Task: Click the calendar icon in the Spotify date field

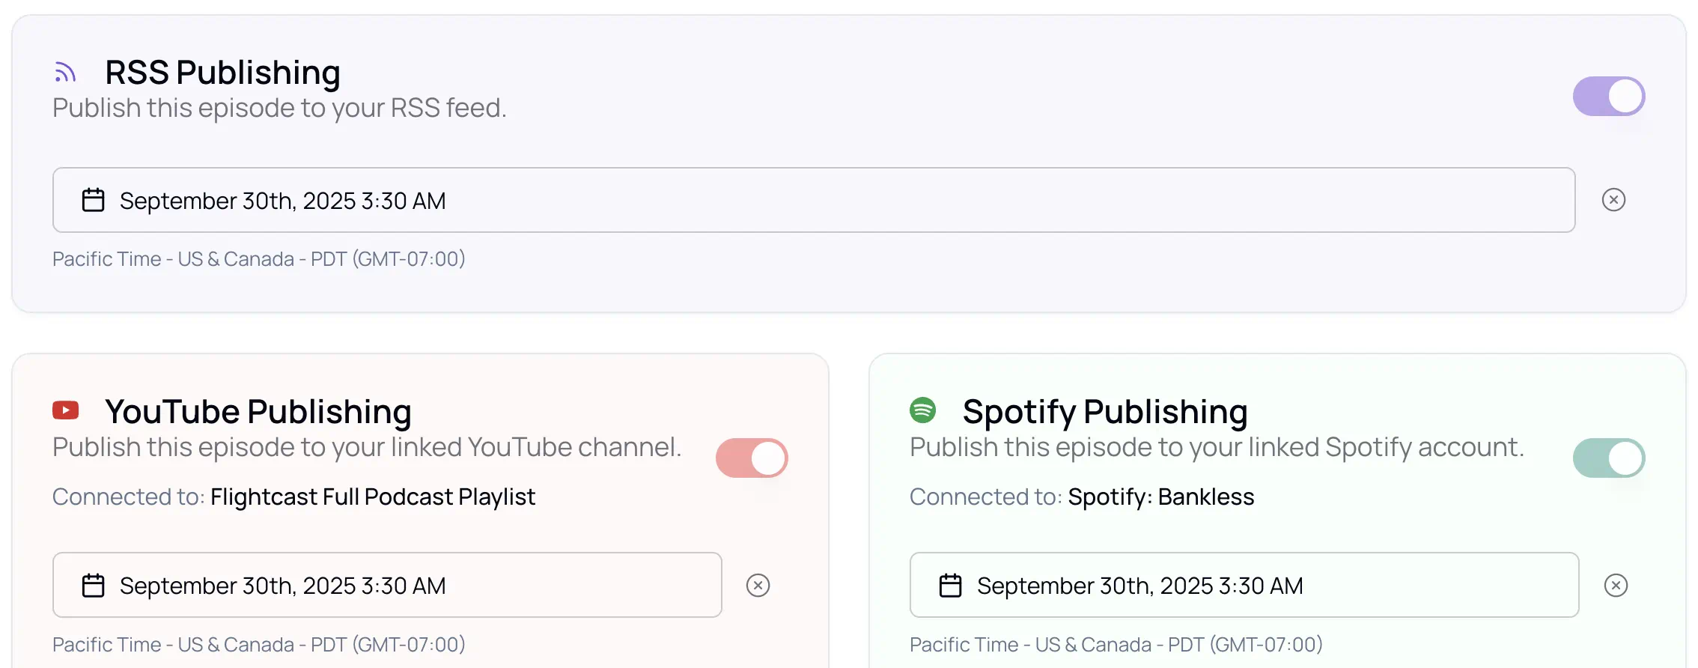Action: (x=950, y=586)
